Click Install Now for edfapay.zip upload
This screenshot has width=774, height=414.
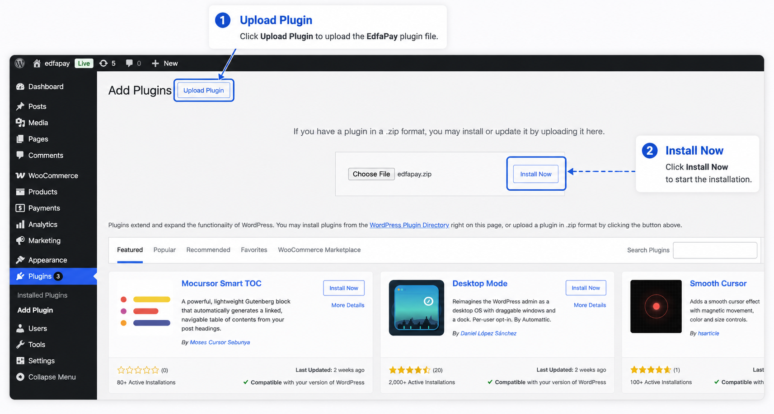click(x=536, y=174)
